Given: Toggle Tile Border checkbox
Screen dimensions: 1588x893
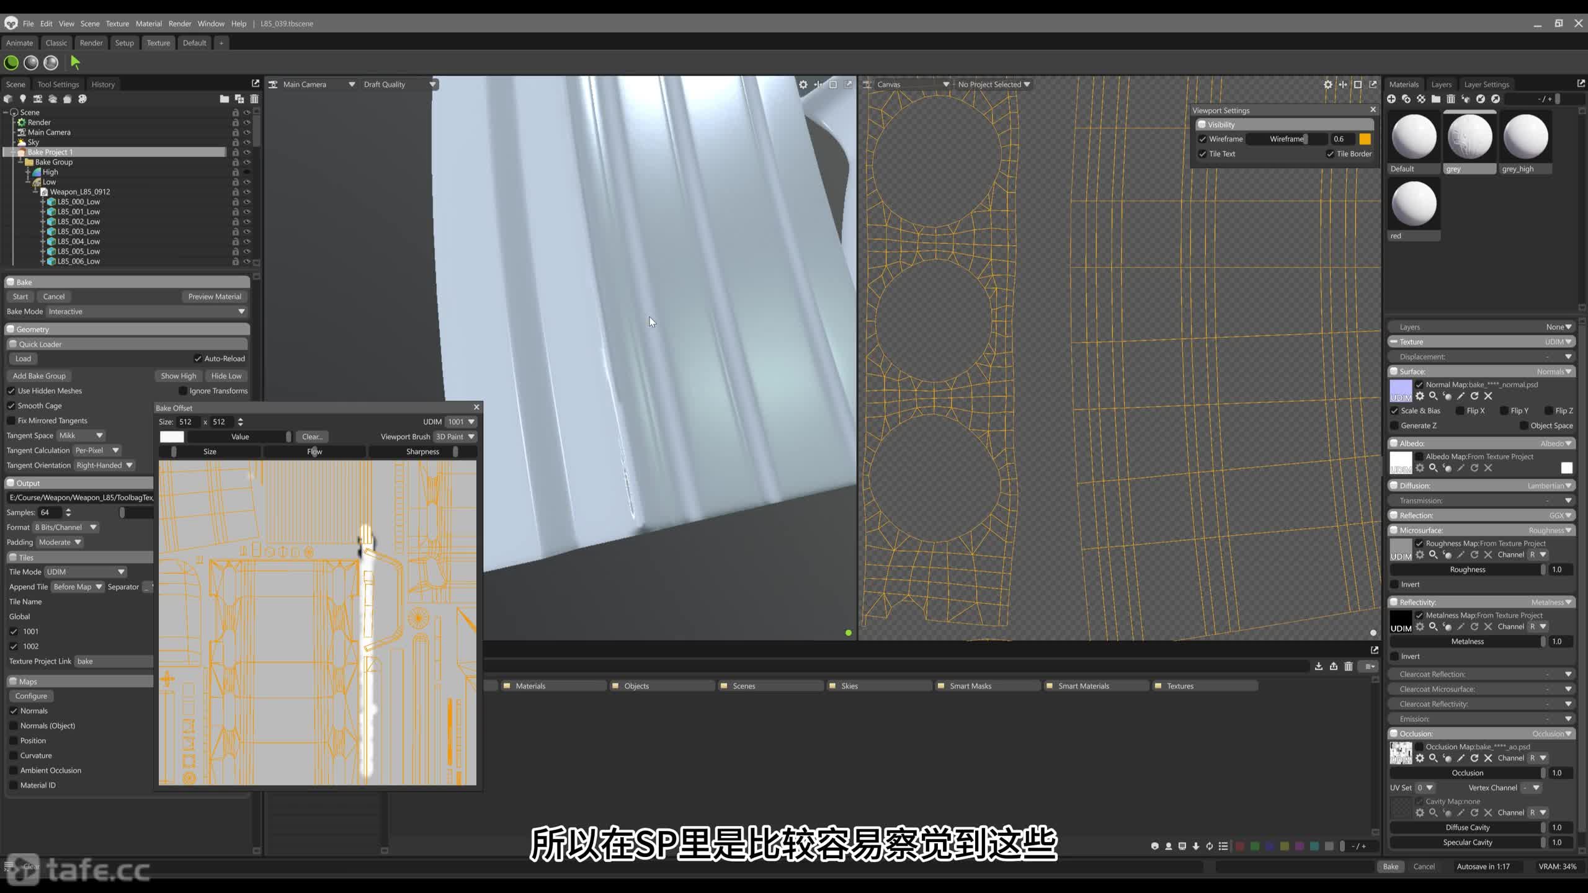Looking at the screenshot, I should 1330,154.
